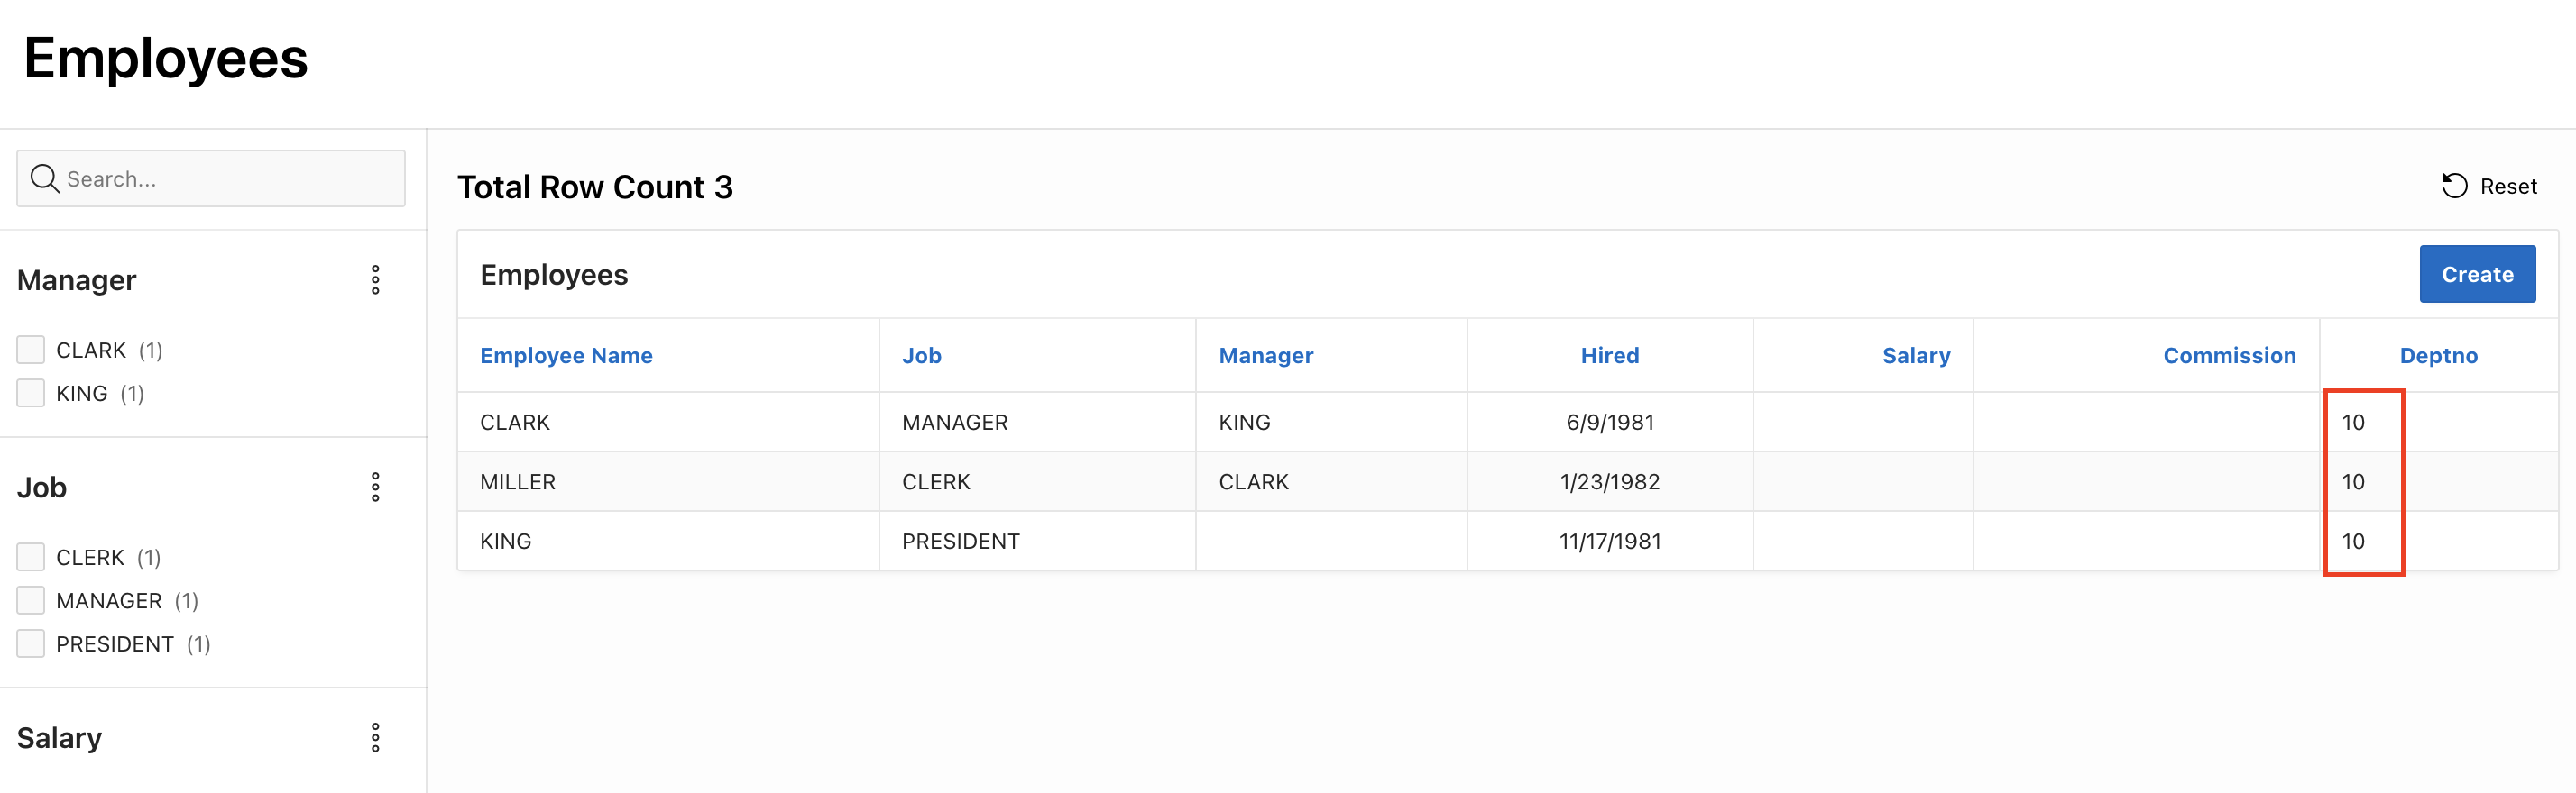Screen dimensions: 2576x793
Task: Select the PRESIDENT job filter checkbox
Action: click(x=31, y=643)
